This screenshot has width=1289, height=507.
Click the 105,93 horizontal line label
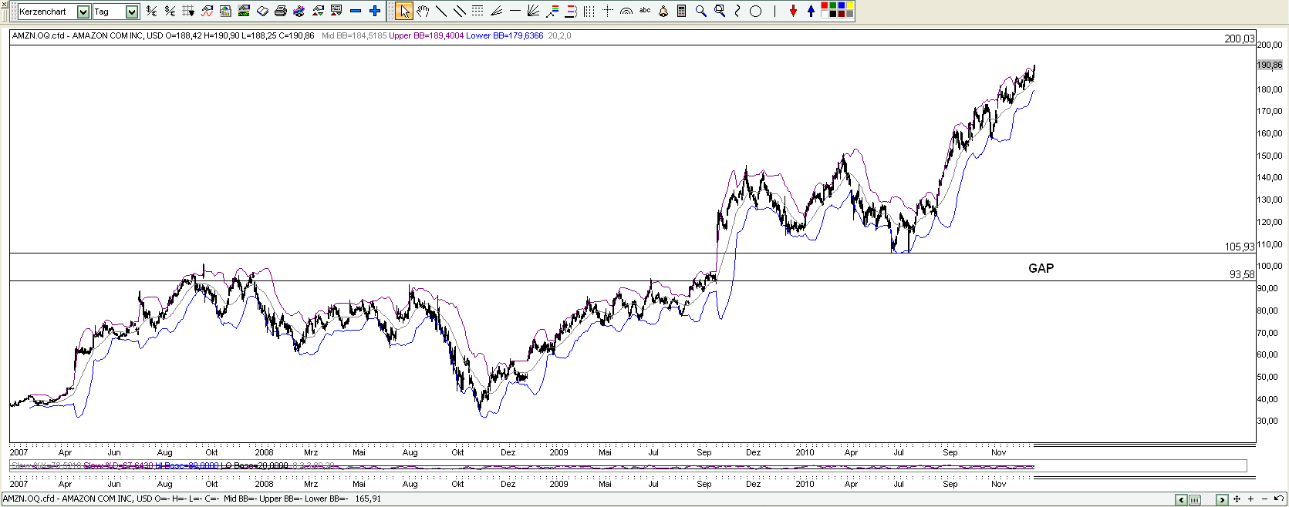click(1240, 247)
